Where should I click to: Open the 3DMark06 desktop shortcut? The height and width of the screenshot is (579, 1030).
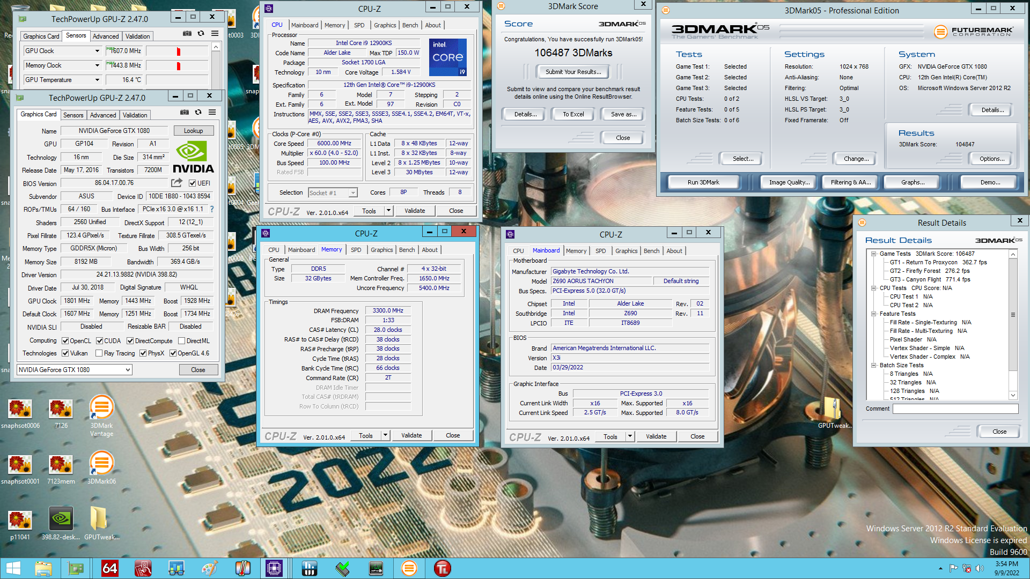(101, 468)
